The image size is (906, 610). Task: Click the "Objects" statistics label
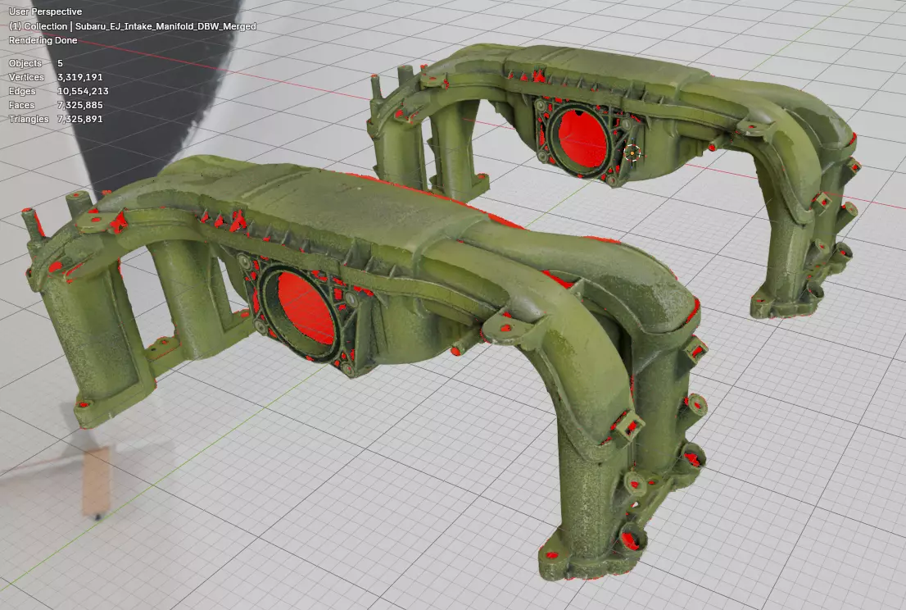[x=25, y=63]
